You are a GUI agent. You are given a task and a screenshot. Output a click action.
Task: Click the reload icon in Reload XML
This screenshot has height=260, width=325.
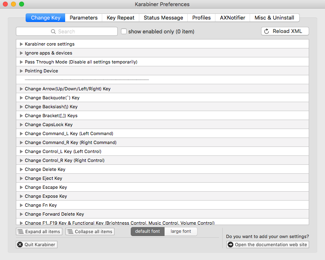[266, 31]
